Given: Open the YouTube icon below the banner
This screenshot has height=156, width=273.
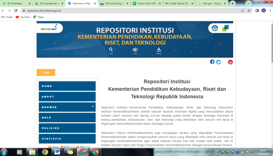Looking at the screenshot, I should 230,62.
